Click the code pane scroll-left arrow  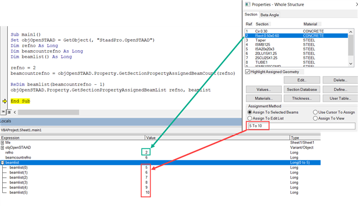click(x=15, y=112)
